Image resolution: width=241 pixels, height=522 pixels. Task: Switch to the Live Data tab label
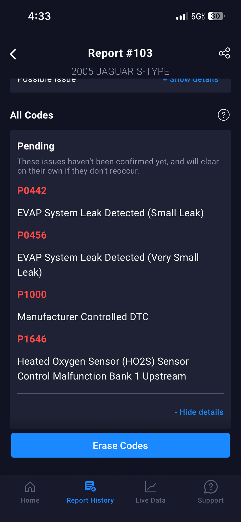click(x=150, y=500)
